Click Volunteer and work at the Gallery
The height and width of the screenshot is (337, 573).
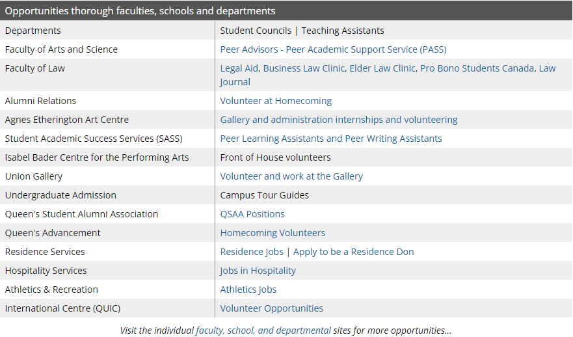(x=291, y=176)
